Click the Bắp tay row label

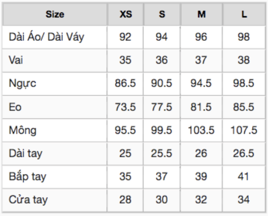tap(27, 177)
